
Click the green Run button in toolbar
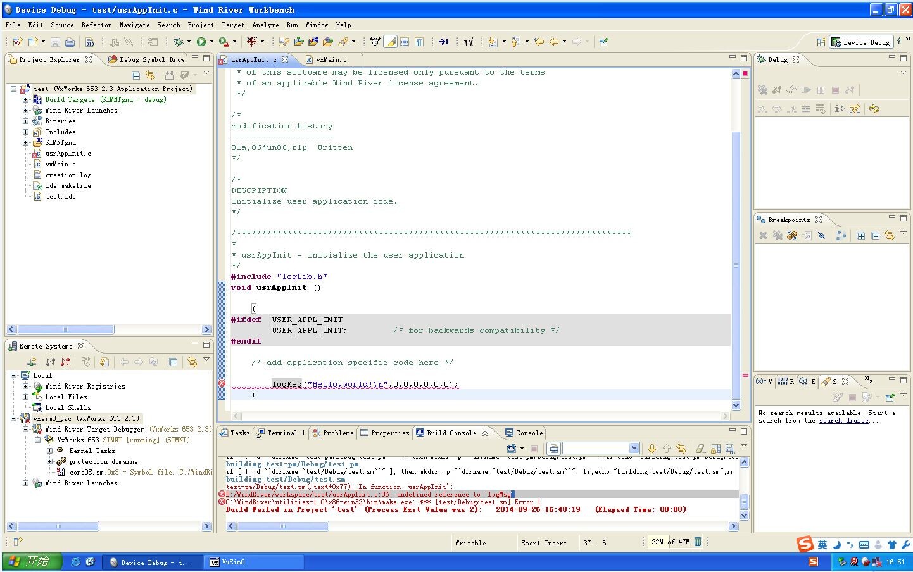coord(201,42)
